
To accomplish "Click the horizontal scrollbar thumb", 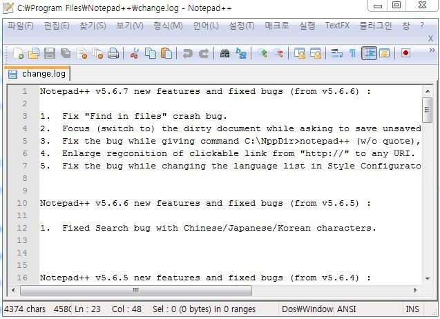I will tap(136, 290).
